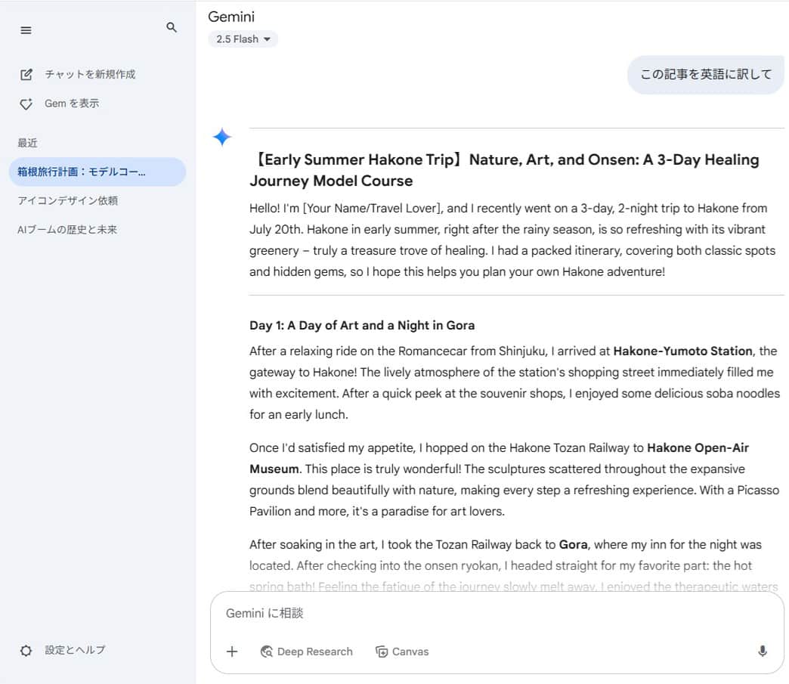
Task: Focus the Gemini に相談 input field
Action: click(x=497, y=614)
